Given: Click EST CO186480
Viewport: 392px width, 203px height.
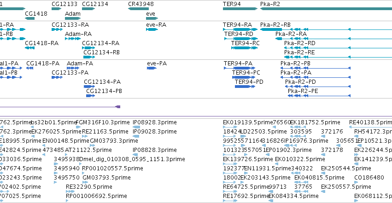Looking at the screenshot, I should pos(357,183).
